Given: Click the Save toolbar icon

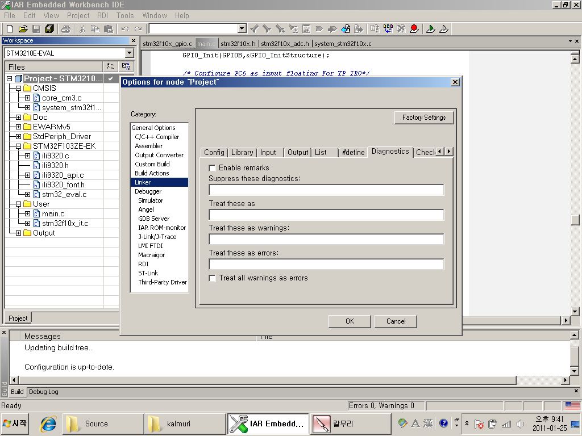Looking at the screenshot, I should [x=36, y=28].
